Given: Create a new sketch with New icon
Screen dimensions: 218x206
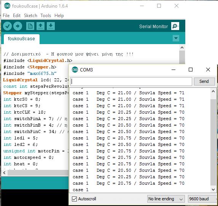Looking at the screenshot, I should 30,26.
